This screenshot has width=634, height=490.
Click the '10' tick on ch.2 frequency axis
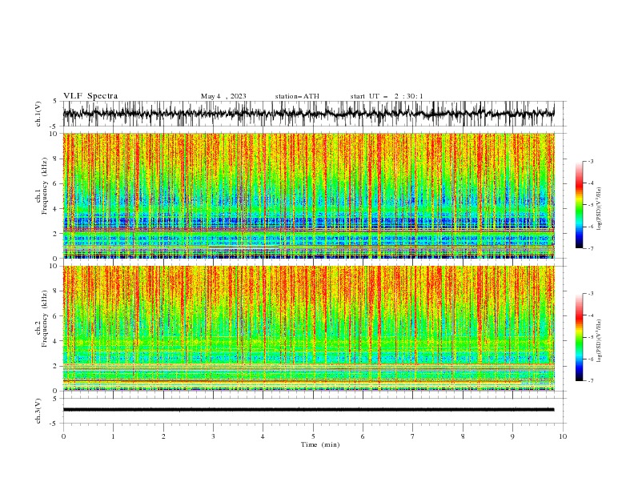(54, 266)
